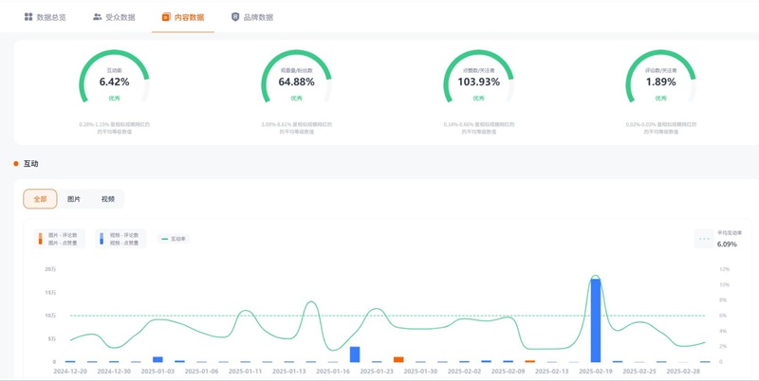The height and width of the screenshot is (381, 759).
Task: Toggle the green 互动率 line legend
Action: tap(174, 239)
